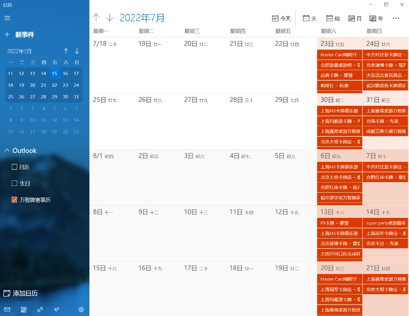Open the more options ellipsis menu

396,18
